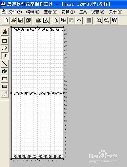
Task: Create a new pattern file
Action: pos(6,20)
